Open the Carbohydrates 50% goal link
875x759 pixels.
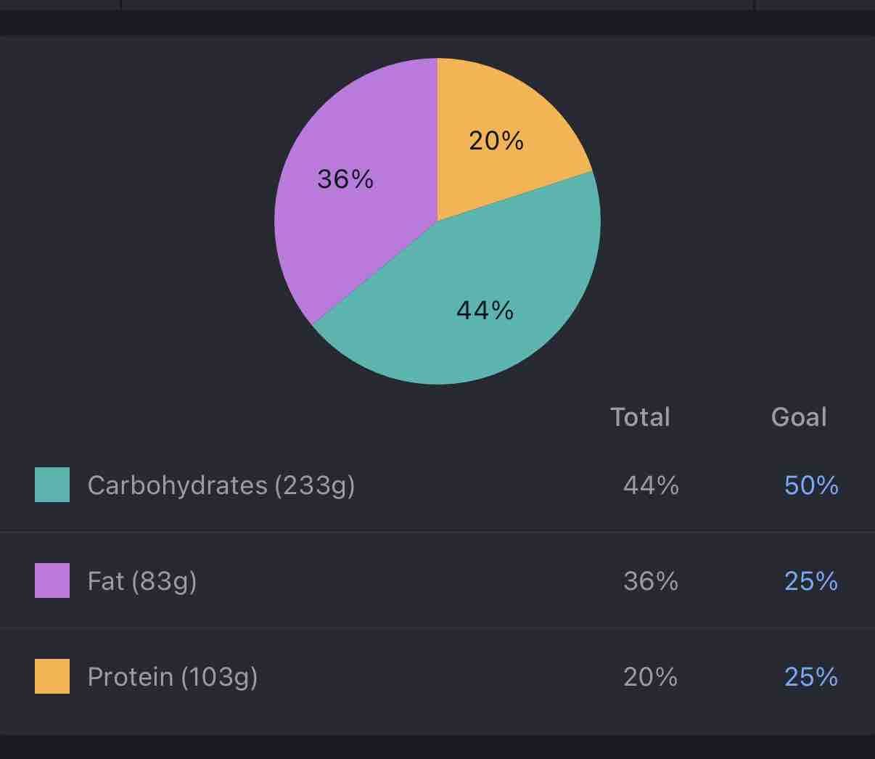[x=811, y=485]
